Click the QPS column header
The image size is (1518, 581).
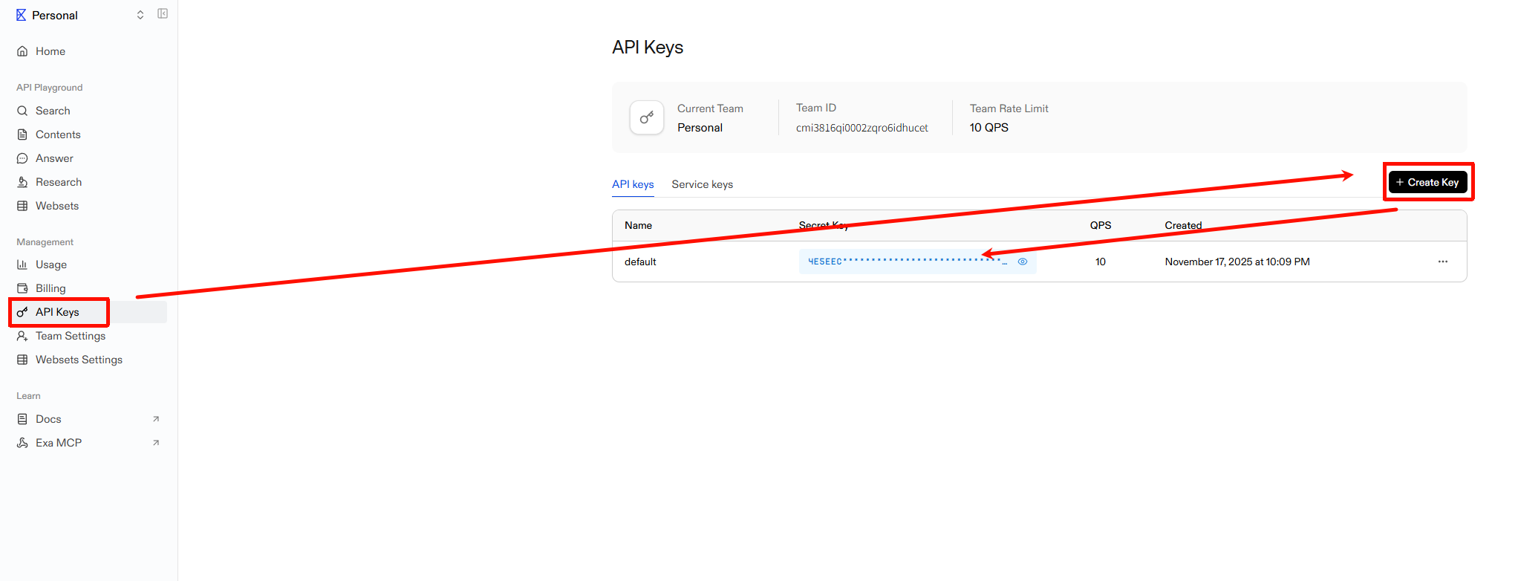click(x=1101, y=225)
